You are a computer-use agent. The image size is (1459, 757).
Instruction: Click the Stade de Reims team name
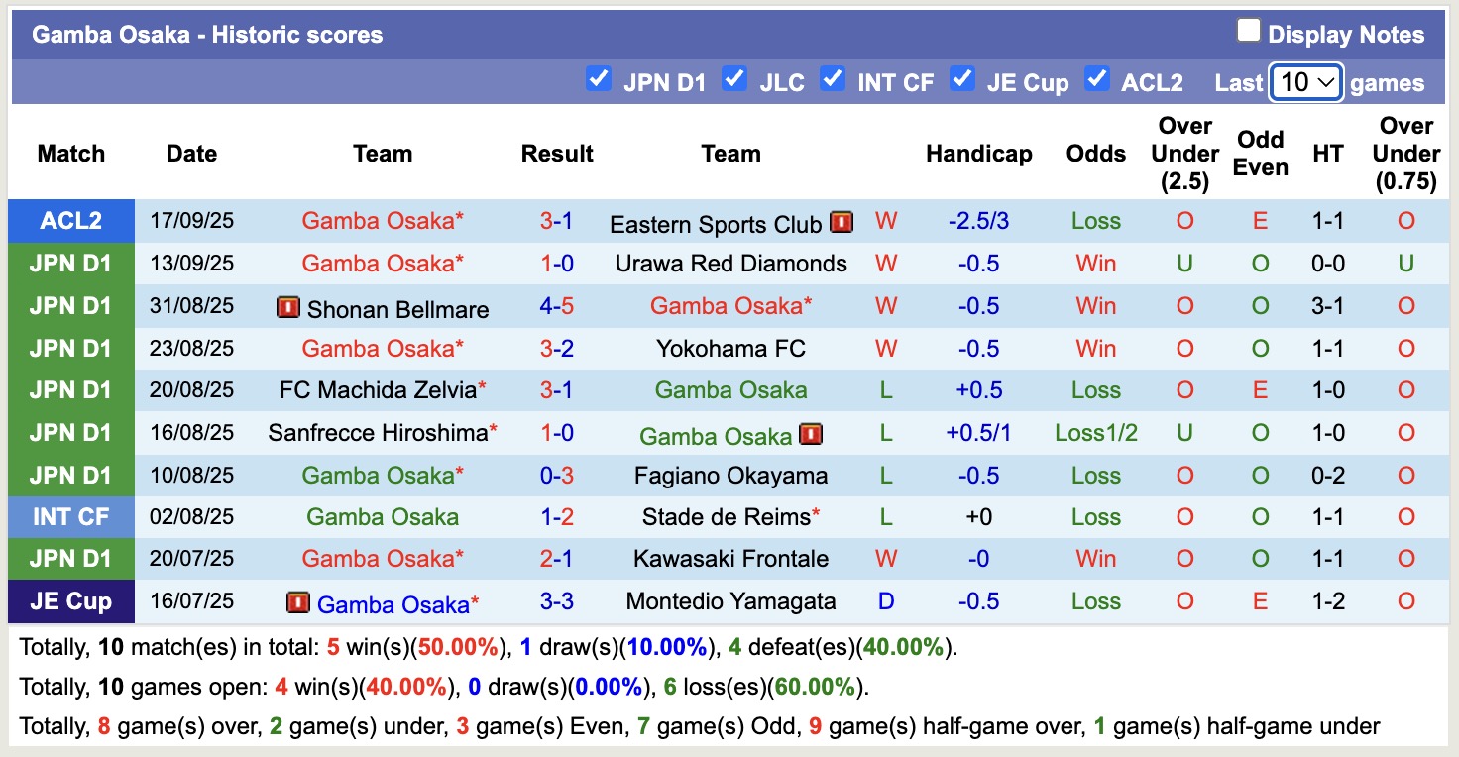click(730, 516)
